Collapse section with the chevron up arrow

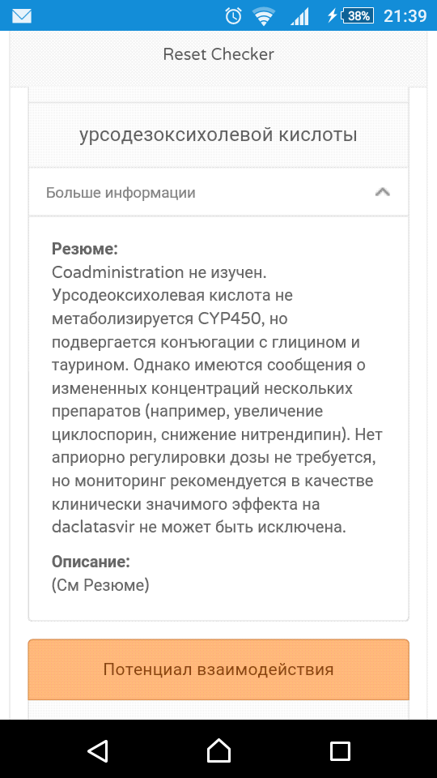(x=383, y=192)
